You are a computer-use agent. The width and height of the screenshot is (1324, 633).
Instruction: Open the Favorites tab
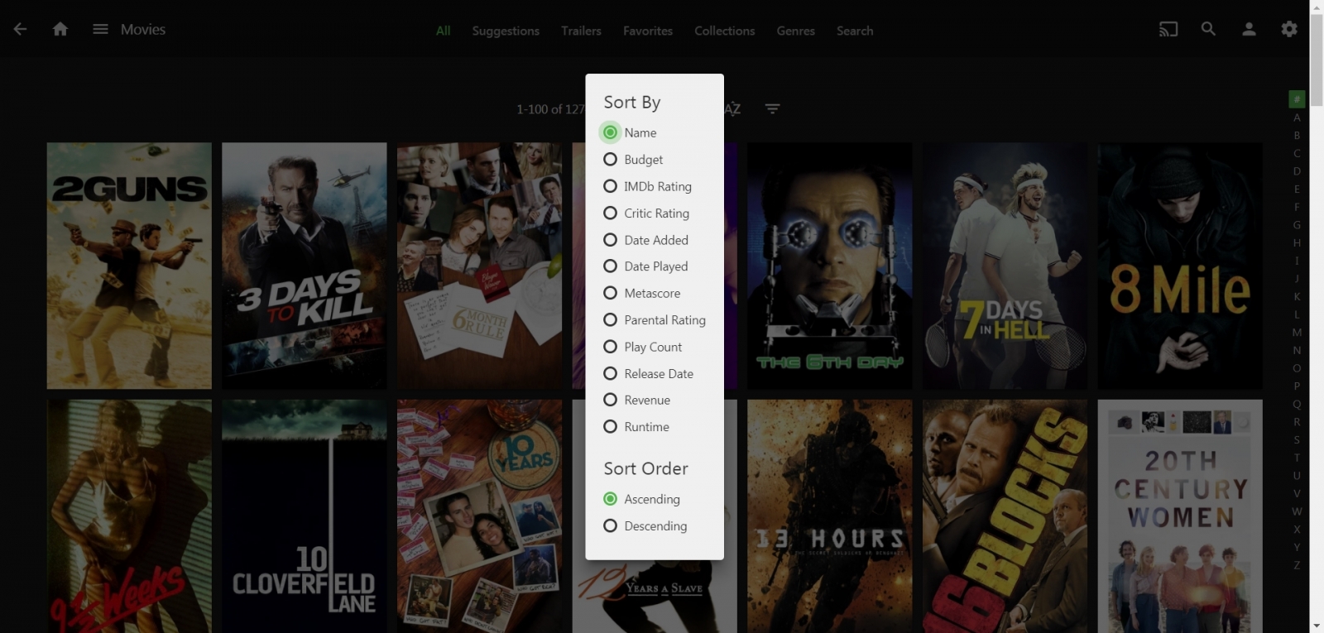pyautogui.click(x=648, y=31)
